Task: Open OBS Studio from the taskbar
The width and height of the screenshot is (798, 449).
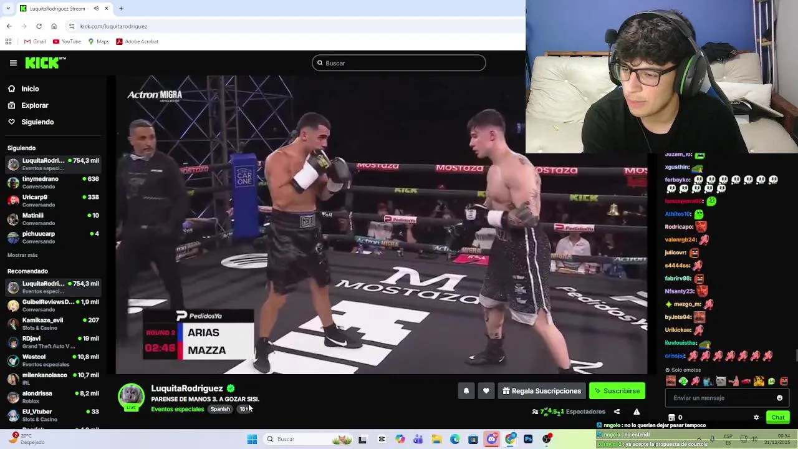Action: tap(547, 439)
